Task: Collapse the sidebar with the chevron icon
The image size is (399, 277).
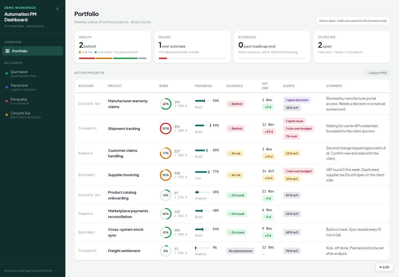Action: point(57,9)
